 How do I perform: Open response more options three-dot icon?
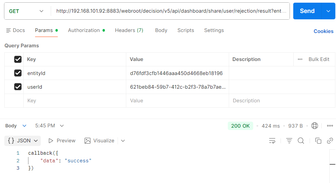330,126
